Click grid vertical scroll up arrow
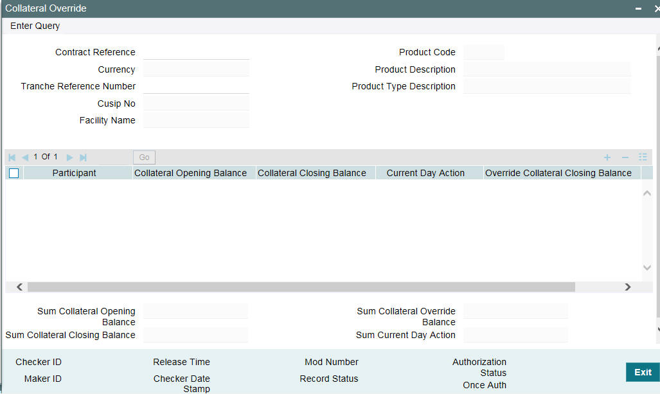This screenshot has height=394, width=660. click(647, 193)
